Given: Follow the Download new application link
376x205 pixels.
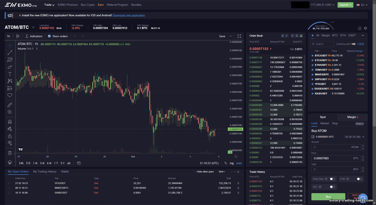Looking at the screenshot, I should pyautogui.click(x=129, y=15).
